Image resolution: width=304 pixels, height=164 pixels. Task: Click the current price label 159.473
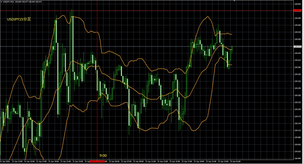coord(297,47)
